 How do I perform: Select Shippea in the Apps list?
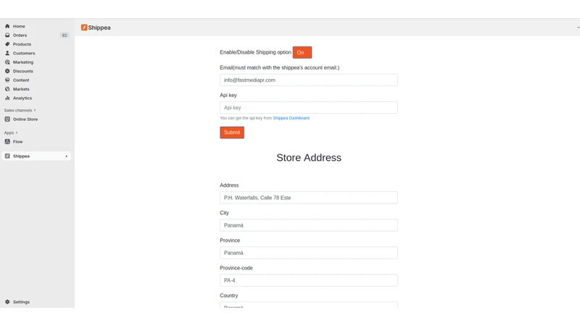36,156
